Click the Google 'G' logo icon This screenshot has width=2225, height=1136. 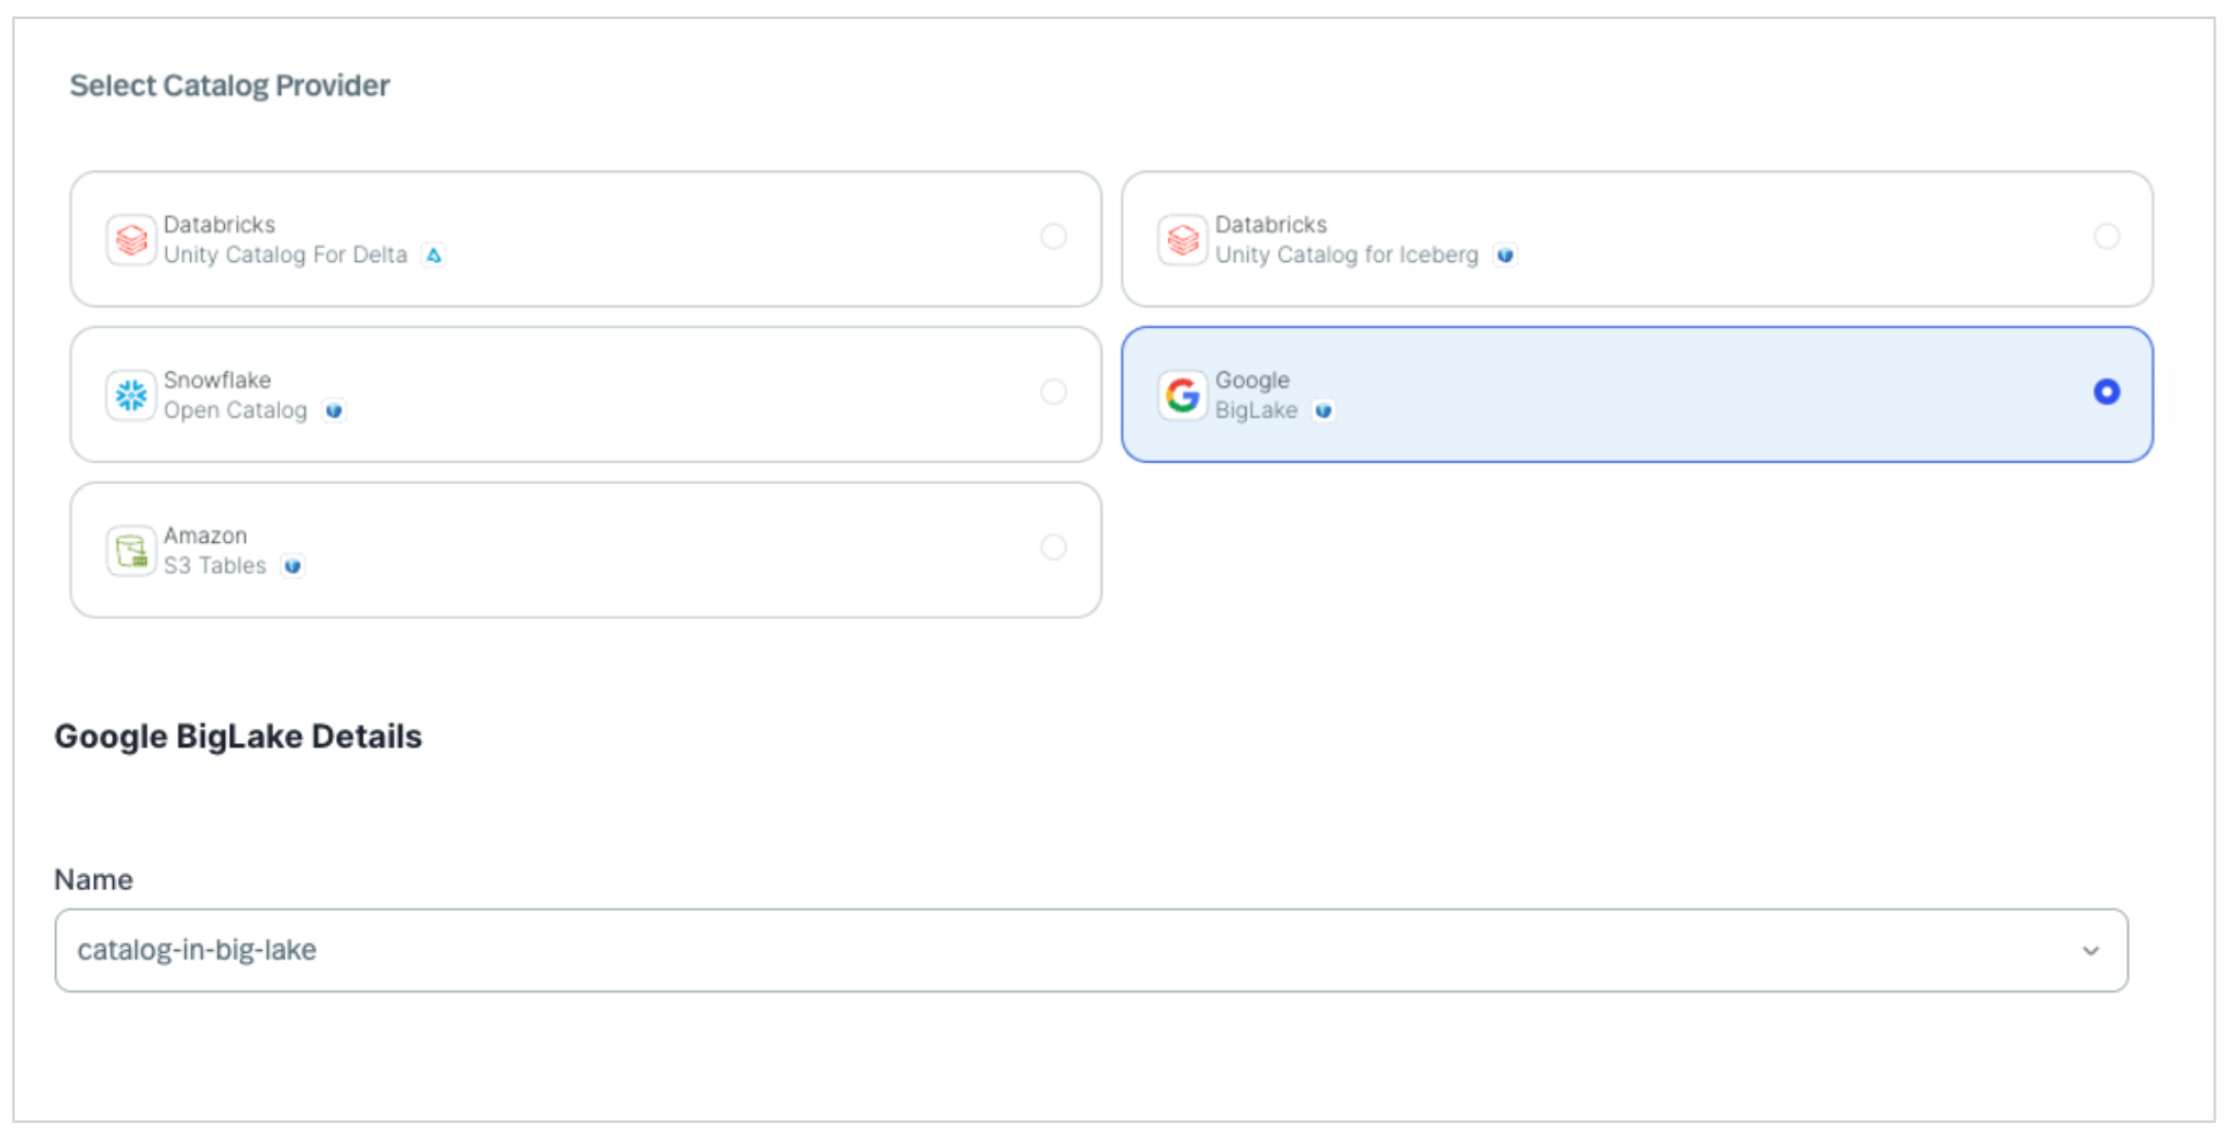click(x=1182, y=395)
